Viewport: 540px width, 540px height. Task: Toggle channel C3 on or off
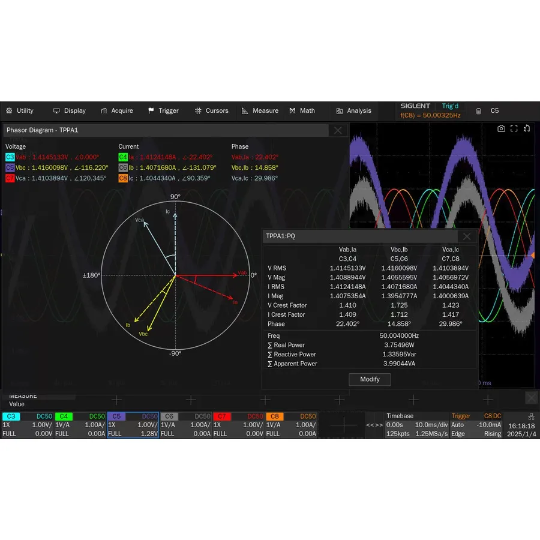coord(11,416)
